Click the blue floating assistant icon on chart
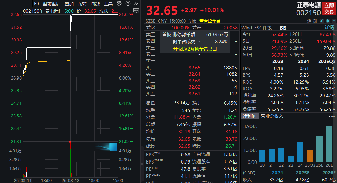 pos(113,147)
